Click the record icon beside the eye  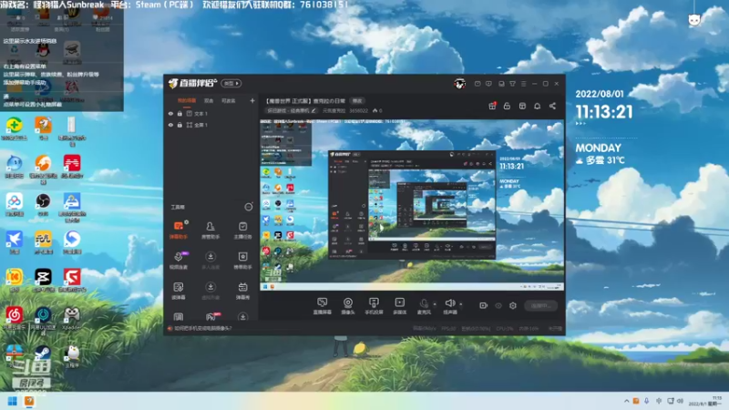(483, 305)
